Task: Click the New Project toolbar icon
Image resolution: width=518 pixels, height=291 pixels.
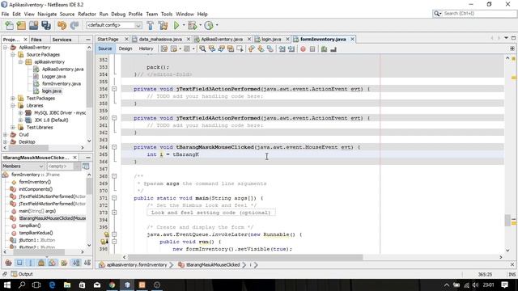Action: (21, 25)
